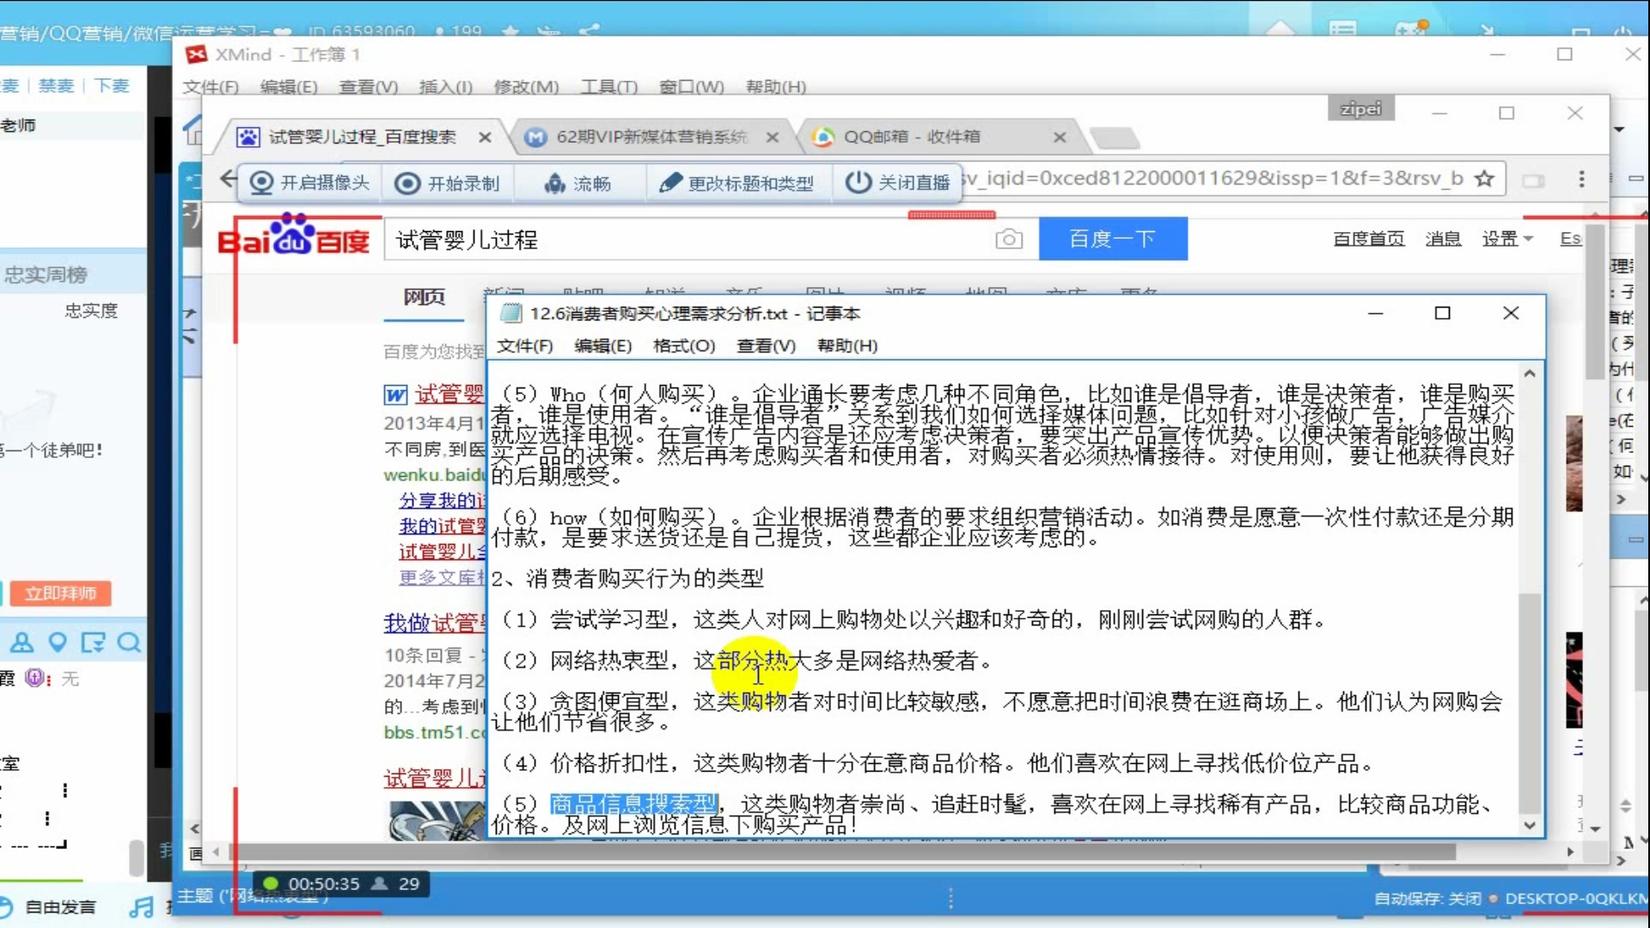Viewport: 1650px width, 928px height.
Task: Open the 百度首页 link
Action: click(x=1369, y=239)
